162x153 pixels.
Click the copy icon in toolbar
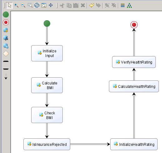click(x=69, y=5)
